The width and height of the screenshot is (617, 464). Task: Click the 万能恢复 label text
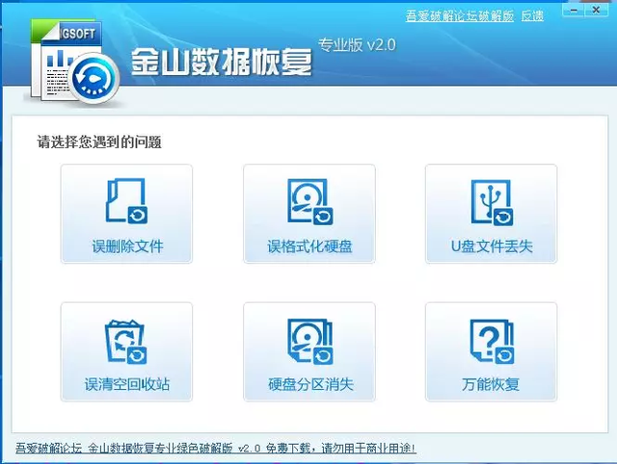click(491, 384)
